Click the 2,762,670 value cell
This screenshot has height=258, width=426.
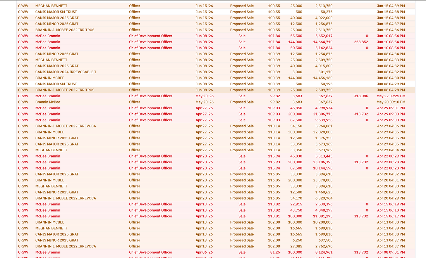[x=324, y=246]
